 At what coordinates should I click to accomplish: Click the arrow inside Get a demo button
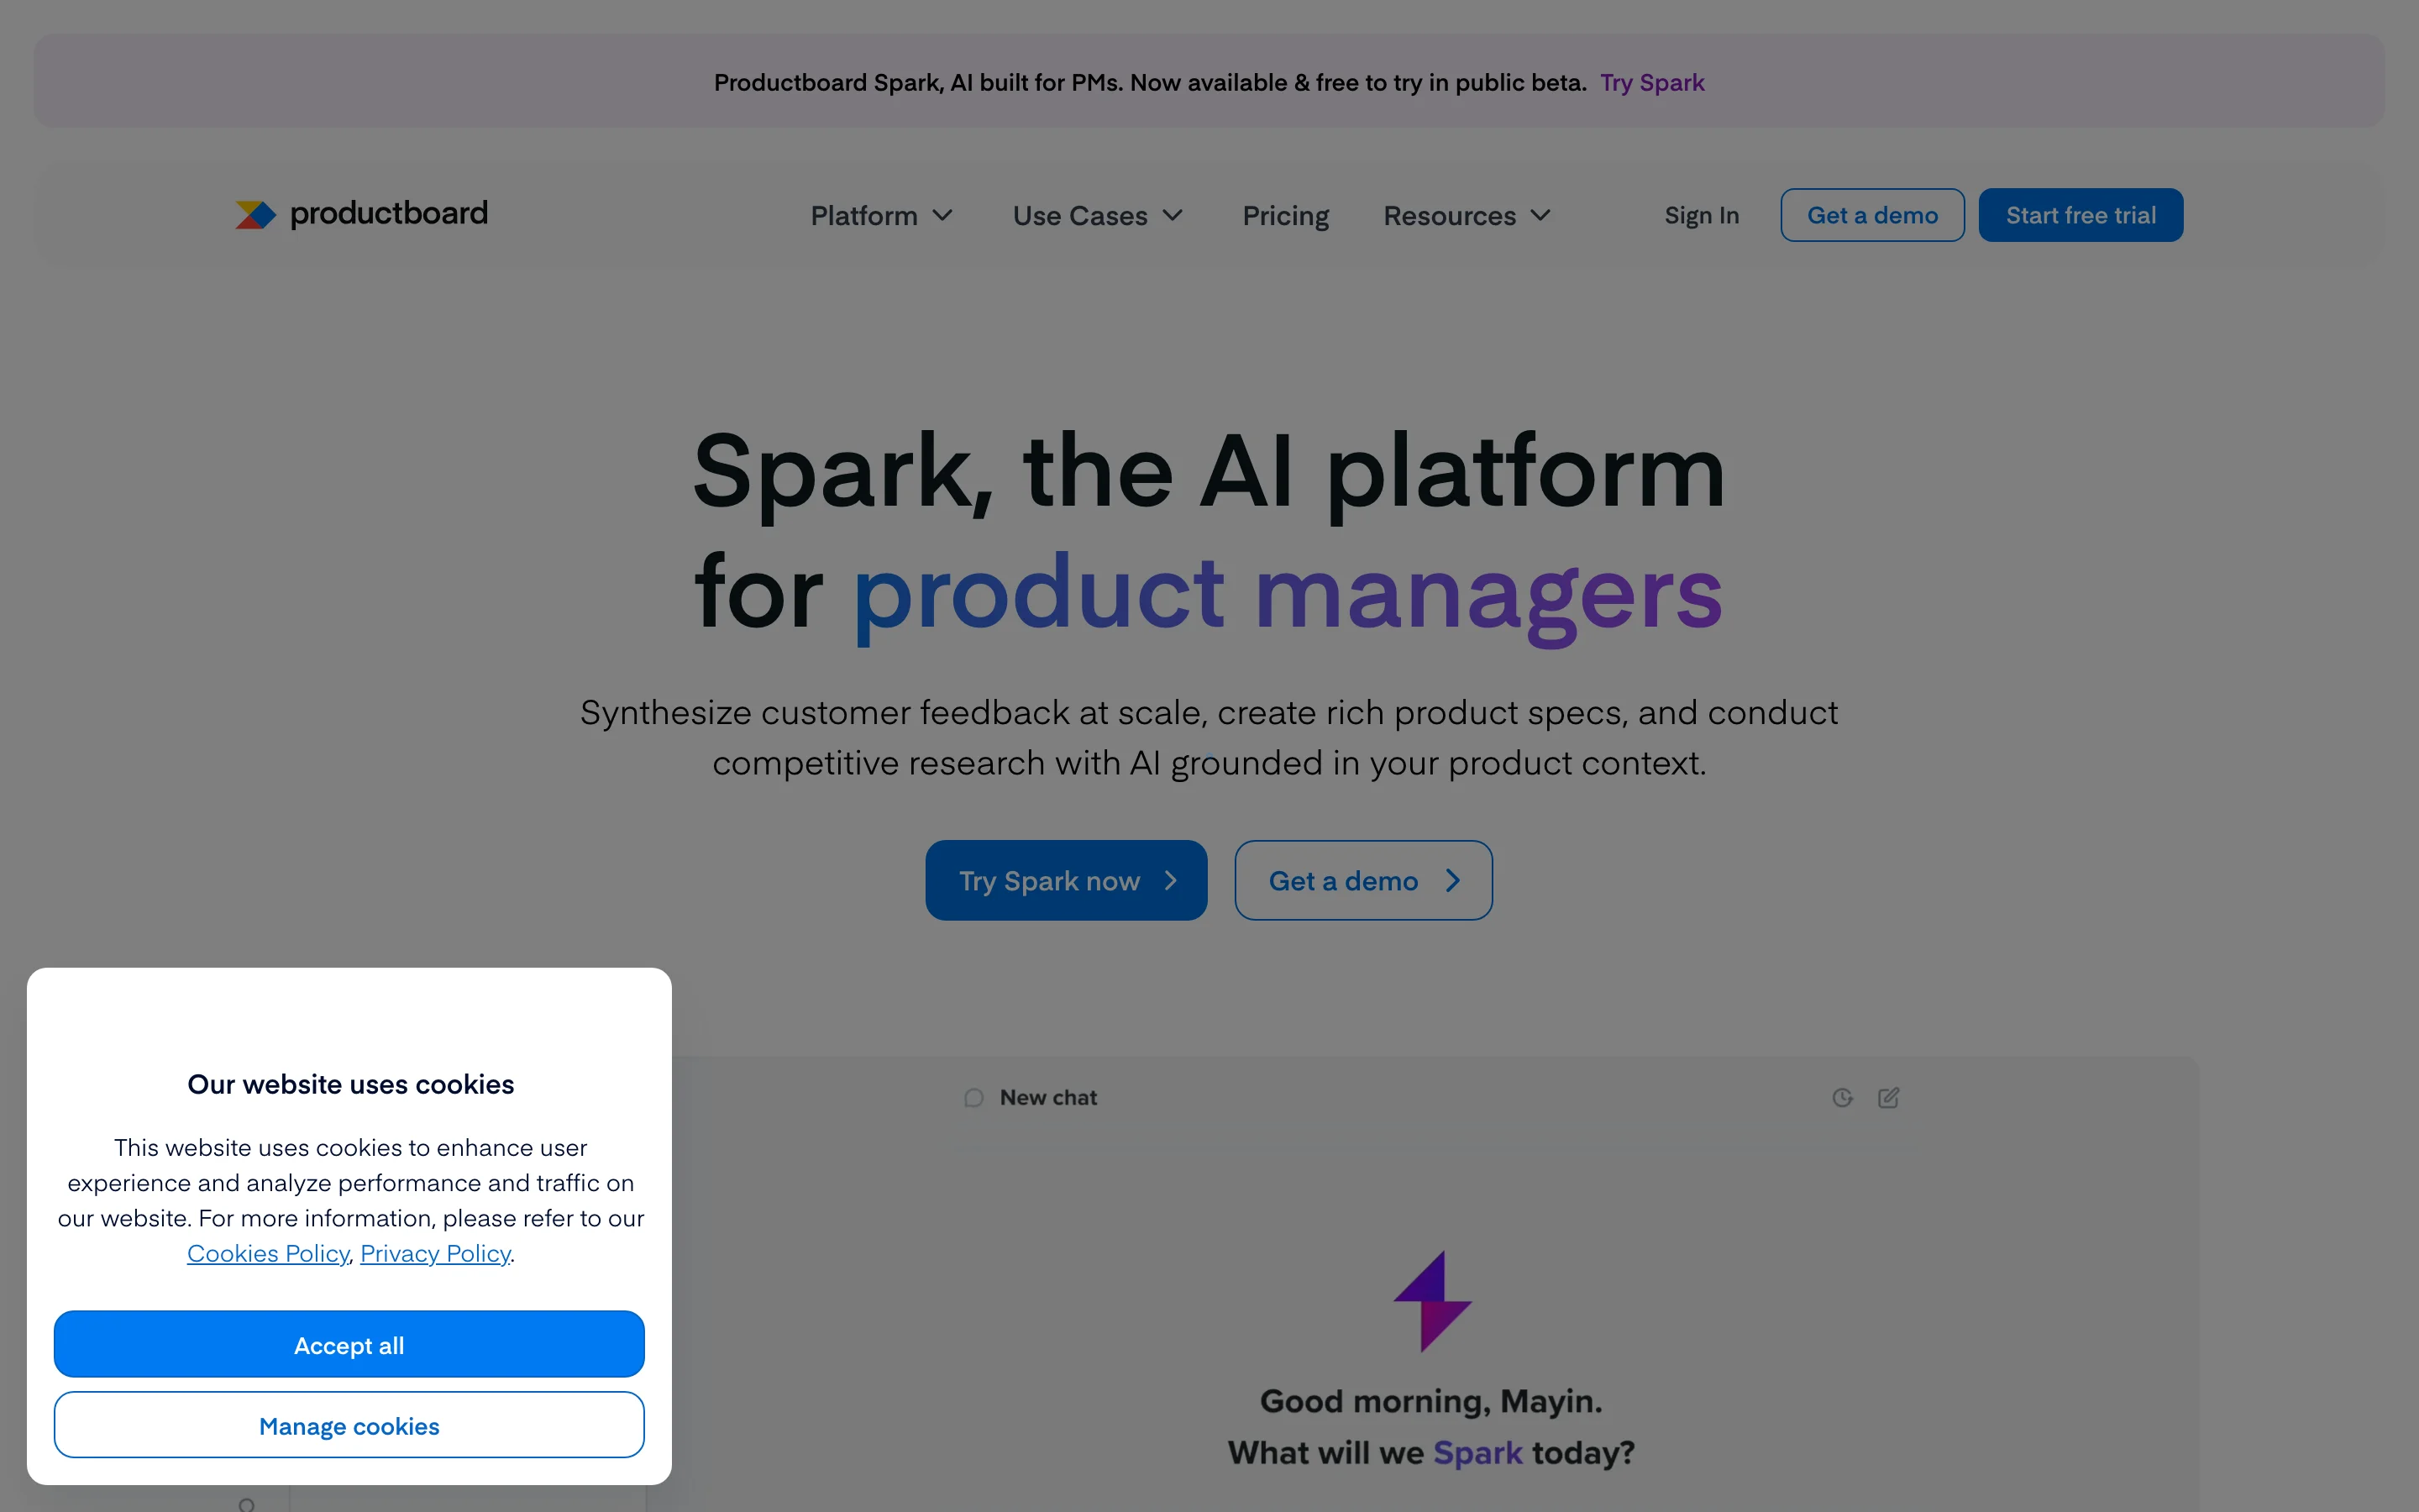(x=1452, y=880)
